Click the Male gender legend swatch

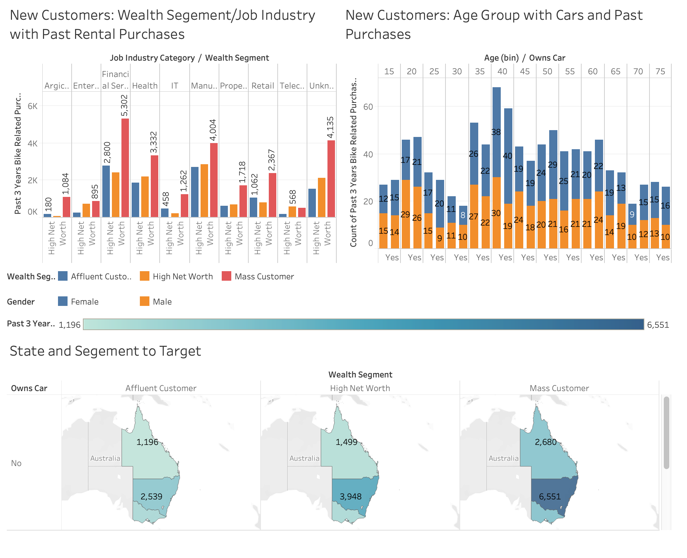(x=145, y=301)
